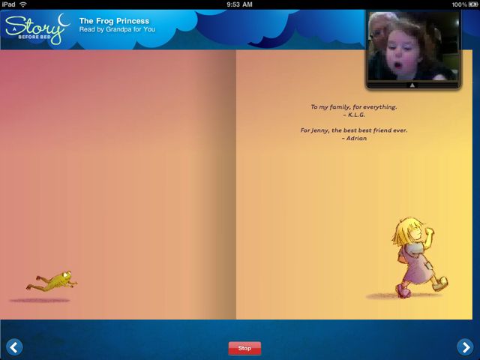Tap 'To my family, for everything.' dedication
The image size is (480, 360).
(x=354, y=106)
